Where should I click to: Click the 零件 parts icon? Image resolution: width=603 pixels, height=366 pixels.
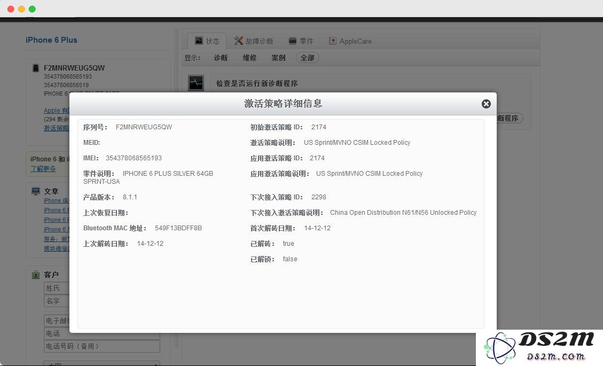click(293, 41)
